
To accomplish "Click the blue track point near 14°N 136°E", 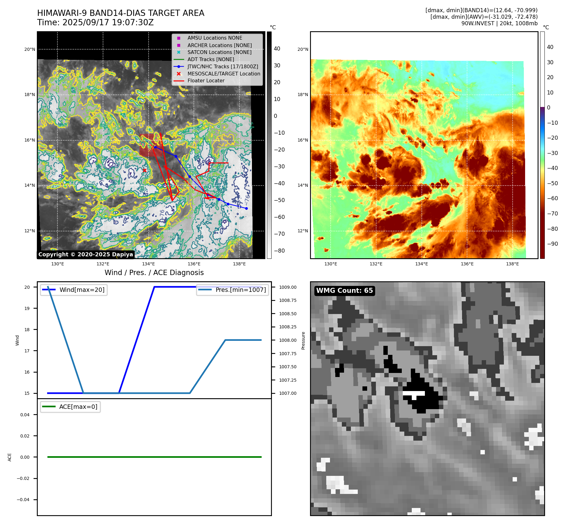I will pyautogui.click(x=189, y=176).
